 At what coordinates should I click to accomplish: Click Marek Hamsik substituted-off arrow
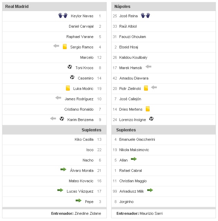pyautogui.click(x=149, y=67)
